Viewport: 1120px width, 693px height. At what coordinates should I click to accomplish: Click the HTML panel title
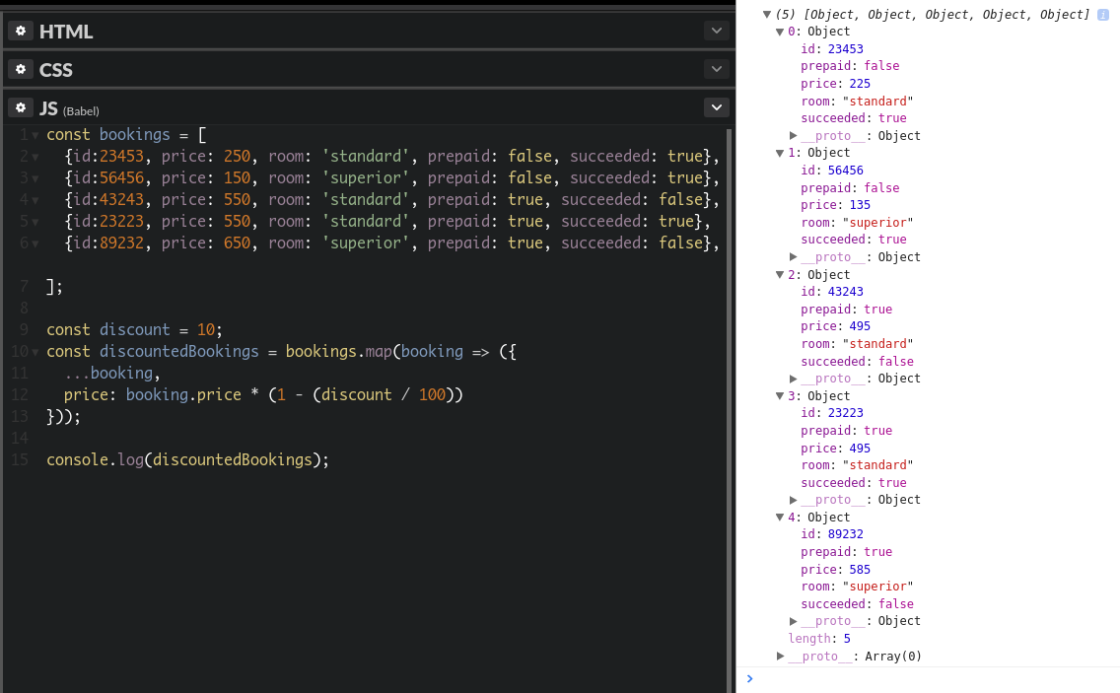[66, 32]
